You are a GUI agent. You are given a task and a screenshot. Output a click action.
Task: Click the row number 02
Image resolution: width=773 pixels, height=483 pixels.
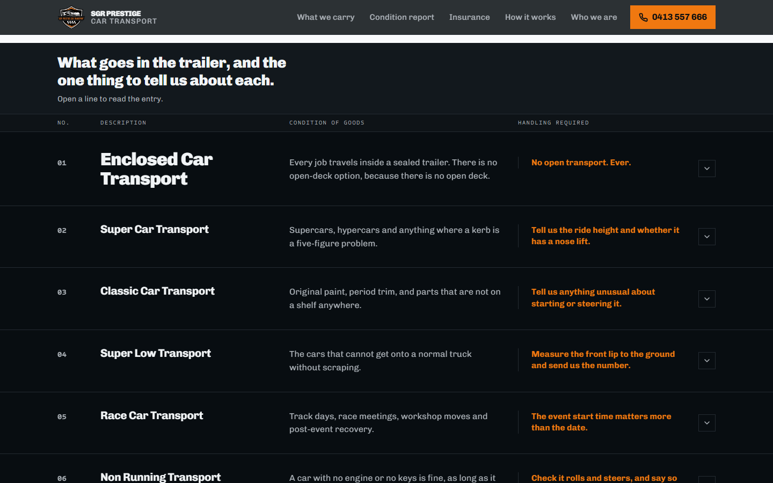[62, 231]
